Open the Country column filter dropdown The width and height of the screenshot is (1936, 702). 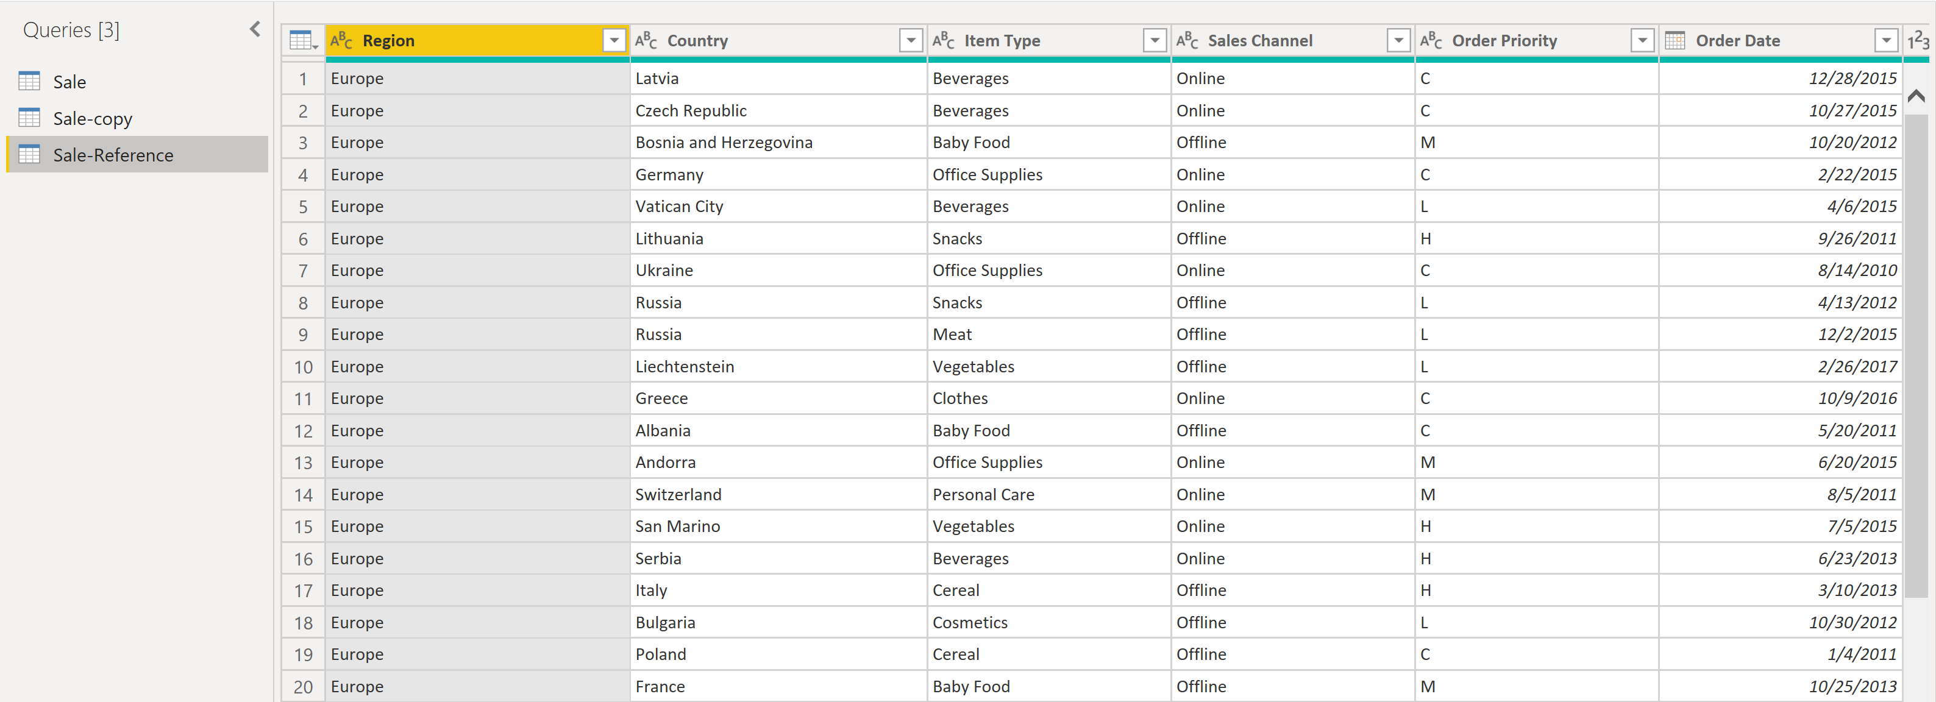click(911, 41)
